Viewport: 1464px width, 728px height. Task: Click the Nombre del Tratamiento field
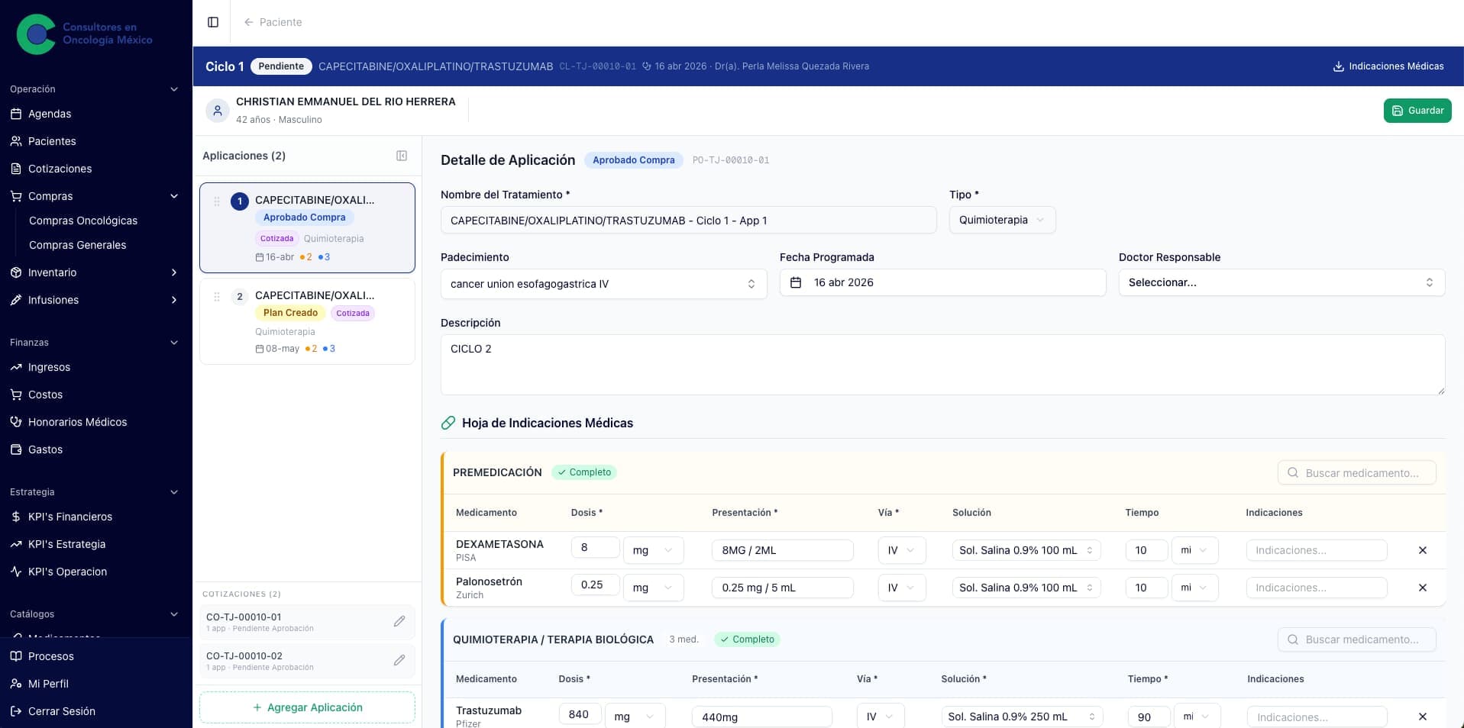pos(688,220)
